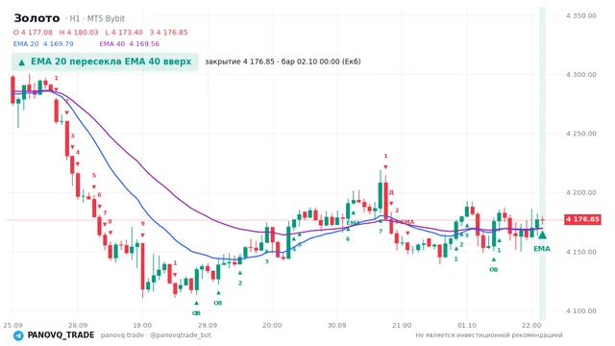Click the закрытие 4 176.85 bar info text
615x346 pixels.
click(283, 62)
